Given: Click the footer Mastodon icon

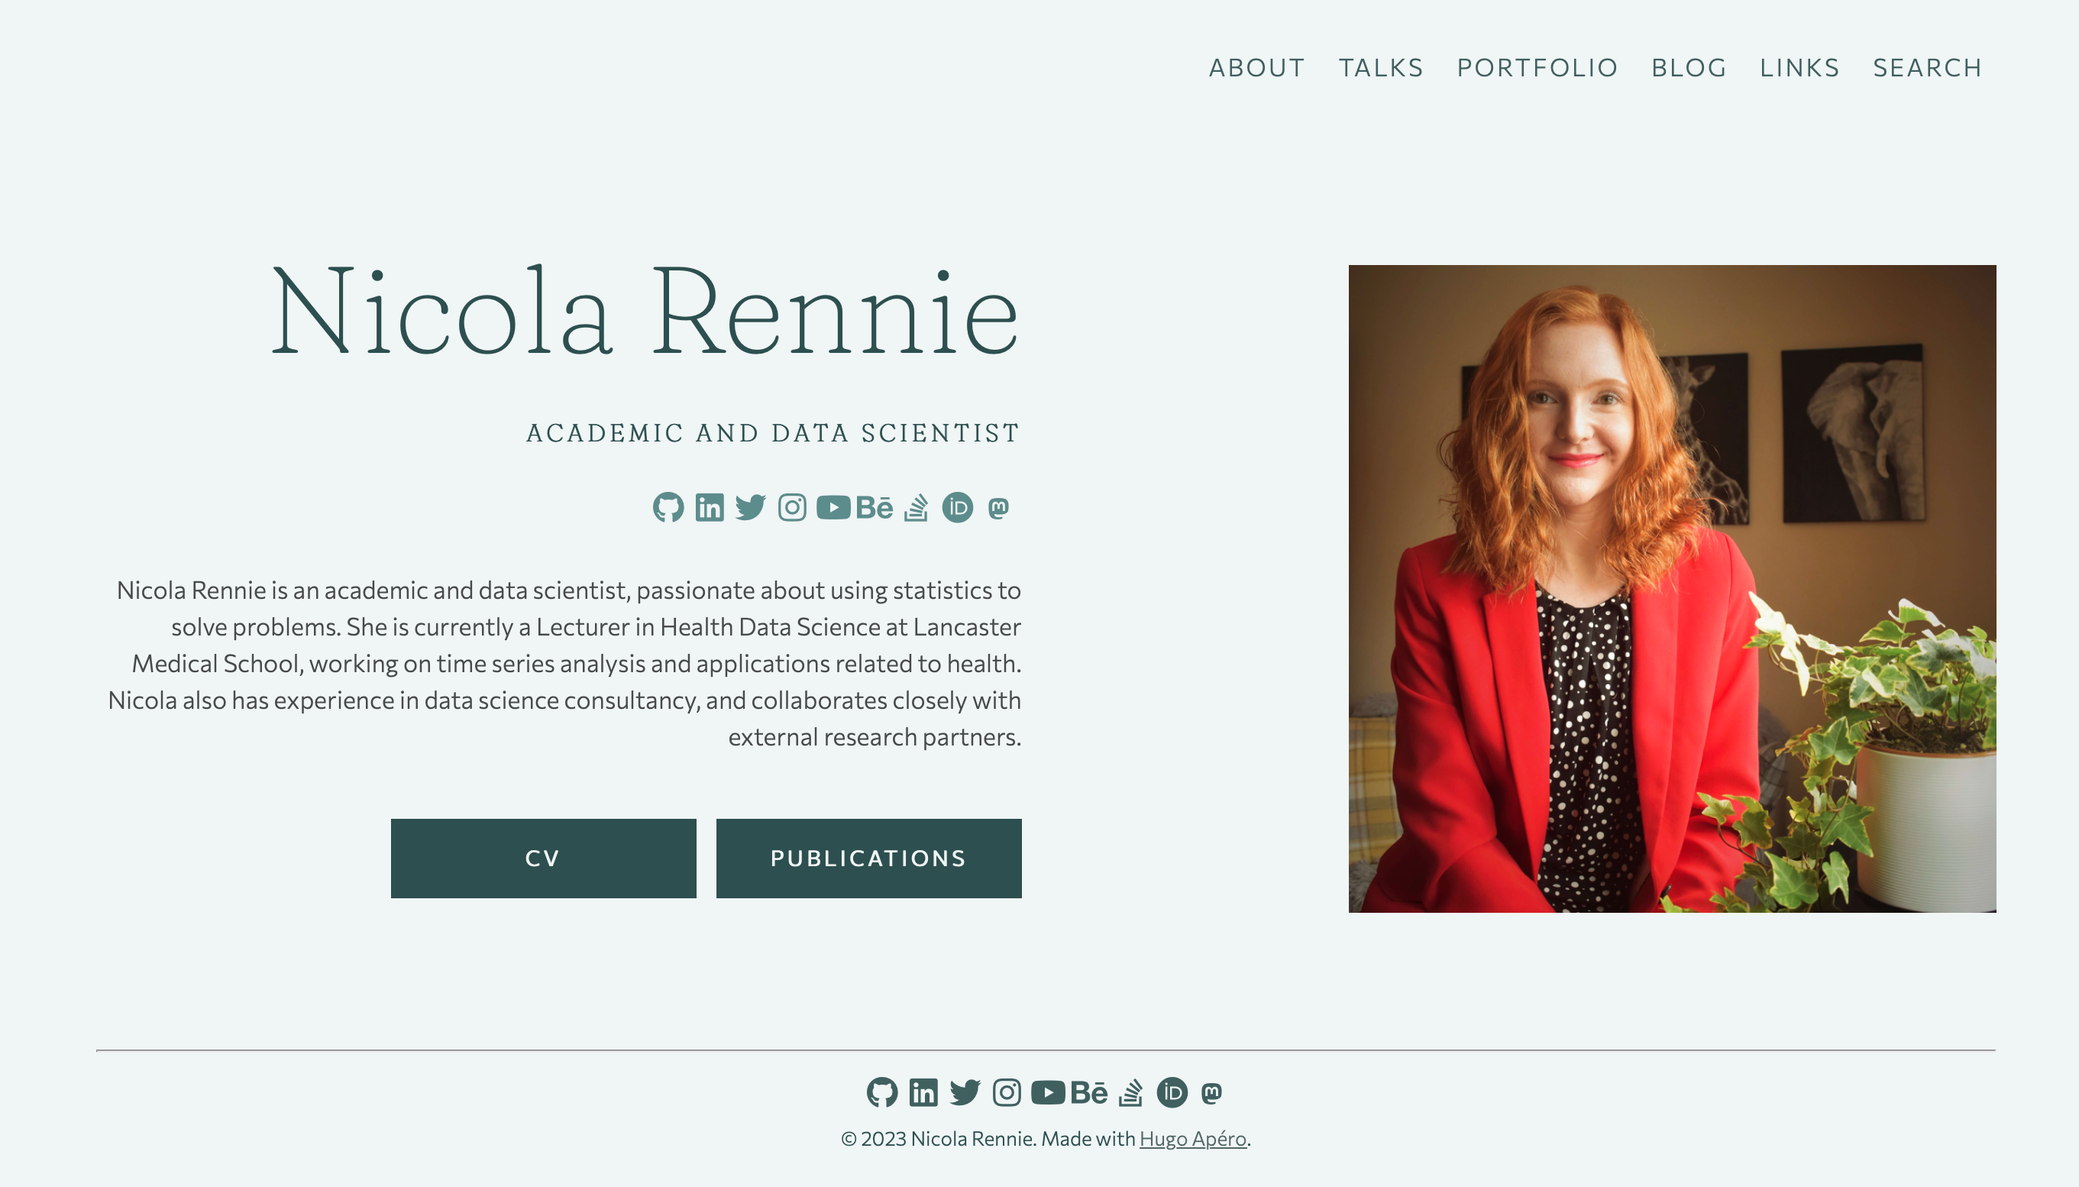Looking at the screenshot, I should pyautogui.click(x=1212, y=1093).
